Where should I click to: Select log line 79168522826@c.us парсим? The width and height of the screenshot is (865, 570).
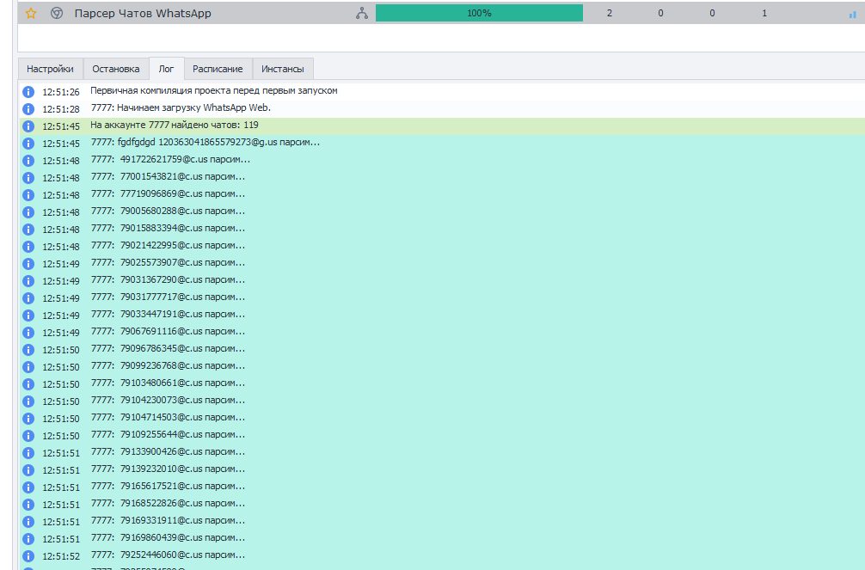pyautogui.click(x=441, y=504)
